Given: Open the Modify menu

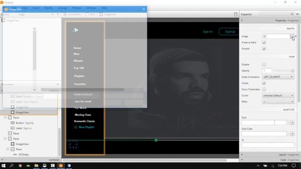Looking at the screenshot, I should [x=48, y=8].
